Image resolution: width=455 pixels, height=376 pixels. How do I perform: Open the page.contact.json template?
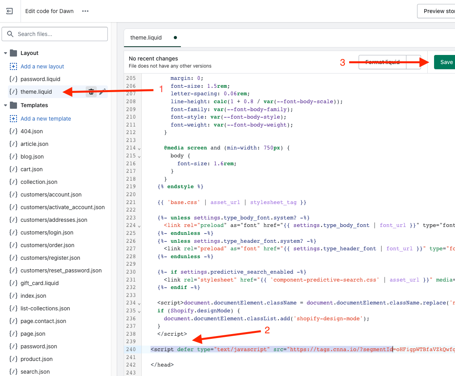point(43,321)
